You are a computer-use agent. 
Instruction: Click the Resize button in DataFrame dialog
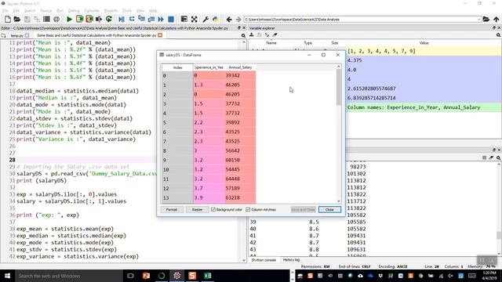click(197, 210)
